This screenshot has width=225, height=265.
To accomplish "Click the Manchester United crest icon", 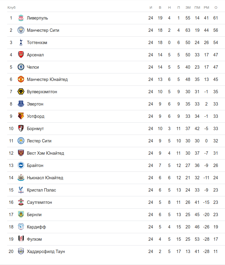I will coord(21,79).
